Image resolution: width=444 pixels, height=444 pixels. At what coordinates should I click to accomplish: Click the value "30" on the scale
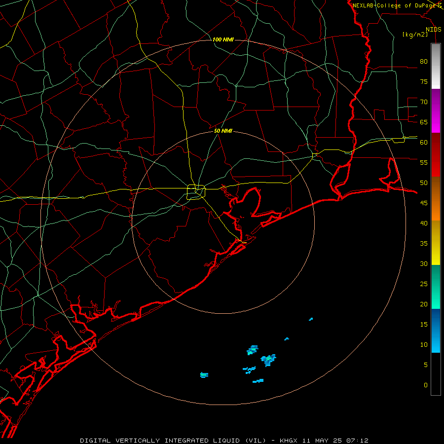pyautogui.click(x=424, y=263)
